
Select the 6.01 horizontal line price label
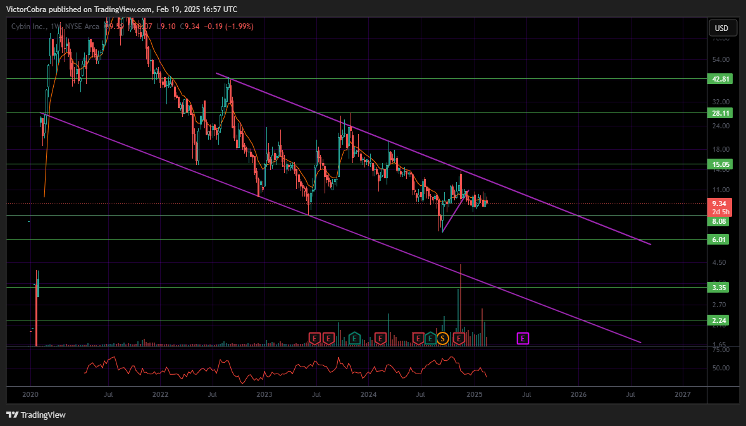click(719, 239)
